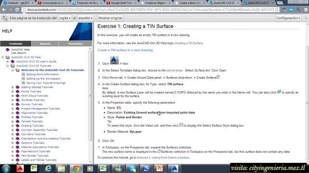309x173 pixels.
Task: Open File Explorer folder in taskbar
Action: point(61,169)
